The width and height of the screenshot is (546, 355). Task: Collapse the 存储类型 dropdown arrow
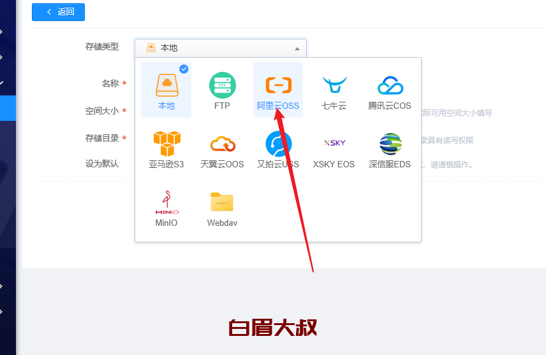(297, 48)
